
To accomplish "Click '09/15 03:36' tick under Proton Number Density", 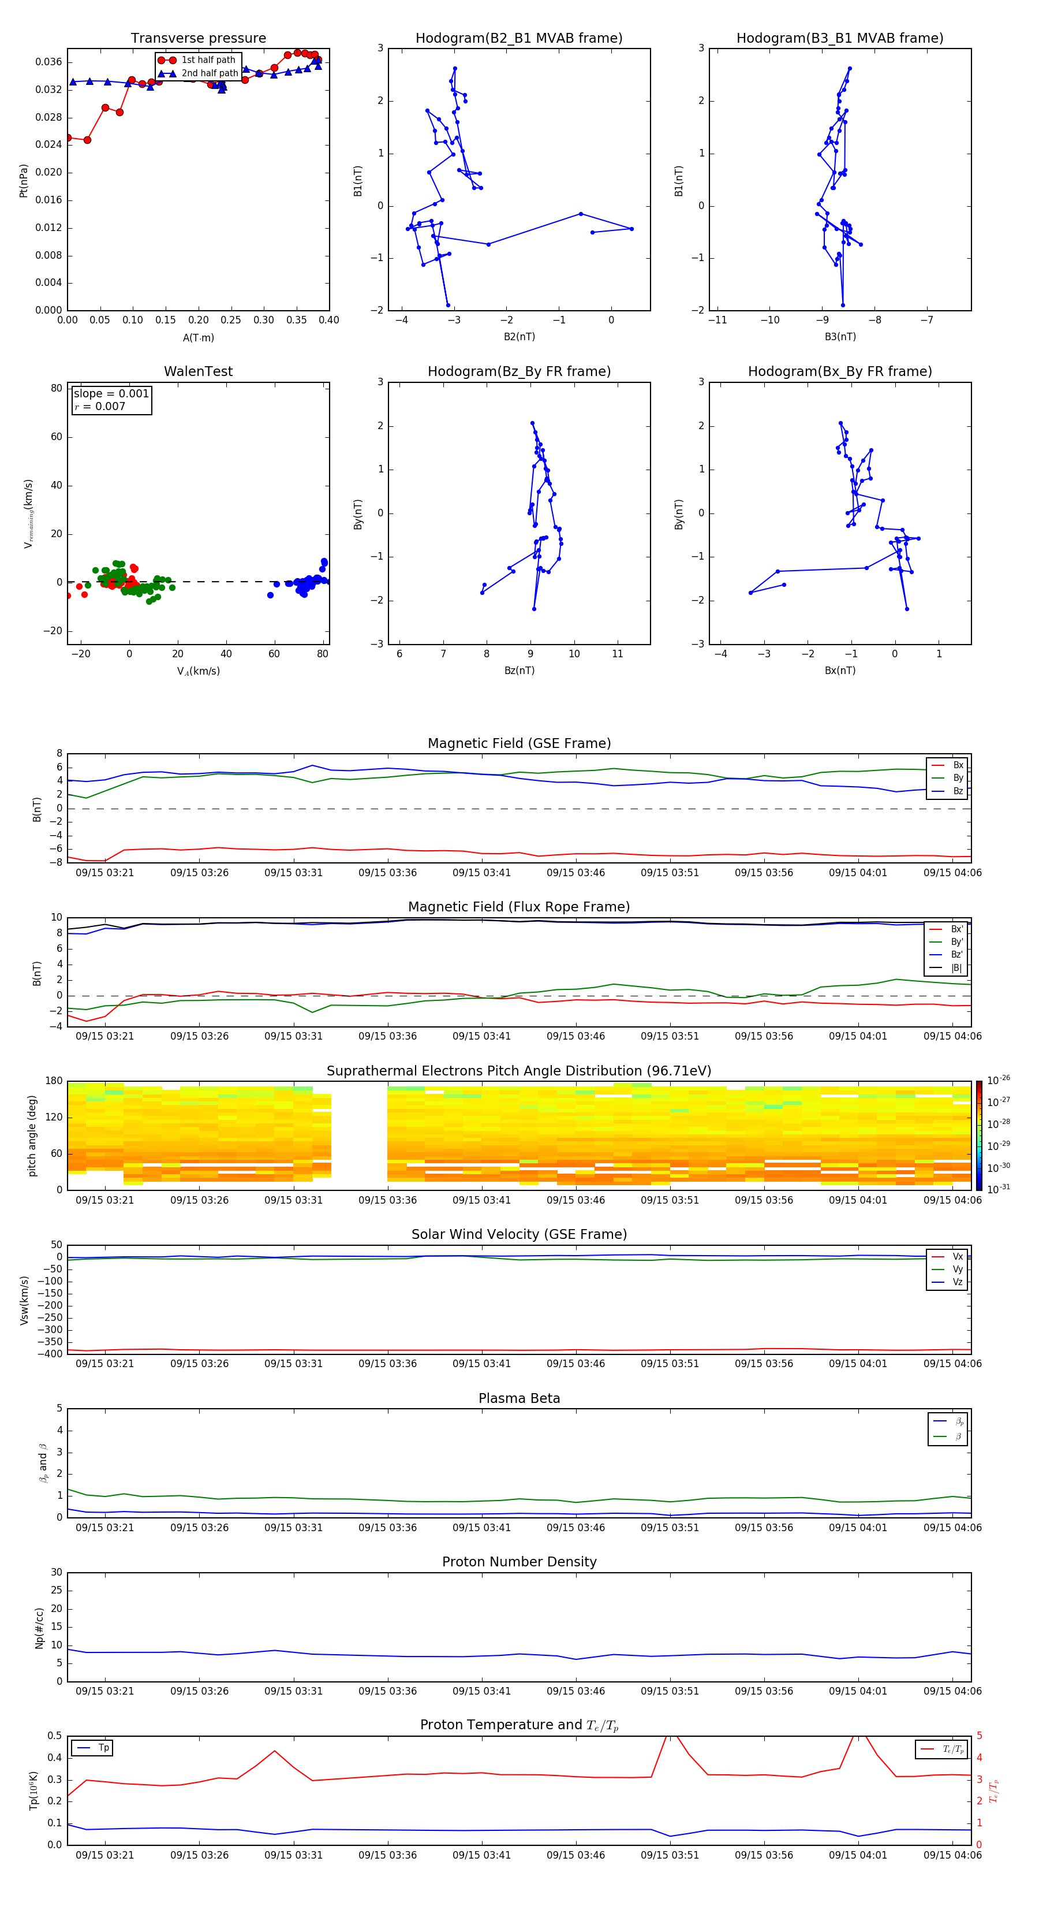I will pos(387,1691).
